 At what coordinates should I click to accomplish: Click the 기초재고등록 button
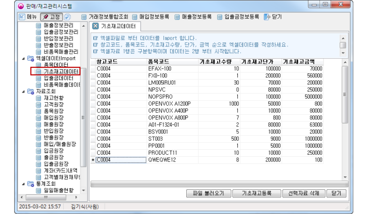pyautogui.click(x=257, y=194)
